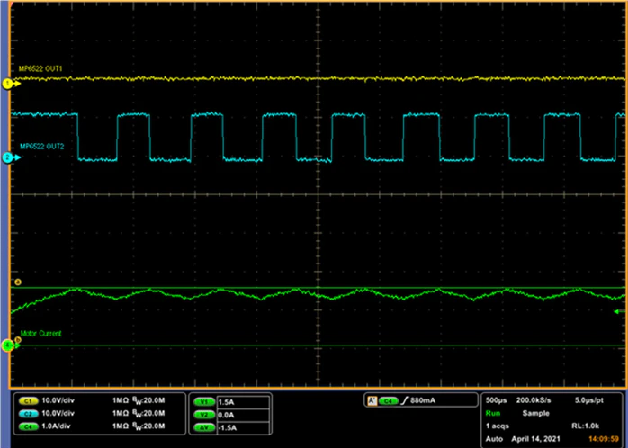Image resolution: width=628 pixels, height=448 pixels.
Task: Click the MP6522 OUT1 waveform label
Action: (x=40, y=69)
